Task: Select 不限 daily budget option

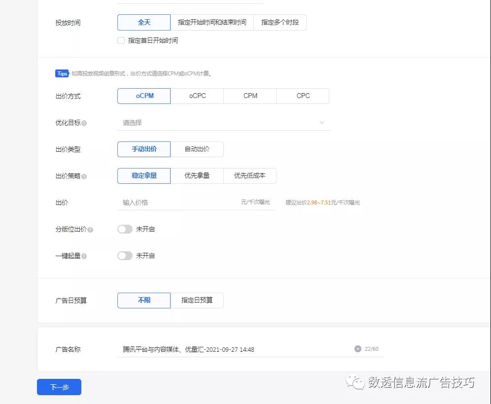Action: [x=144, y=301]
